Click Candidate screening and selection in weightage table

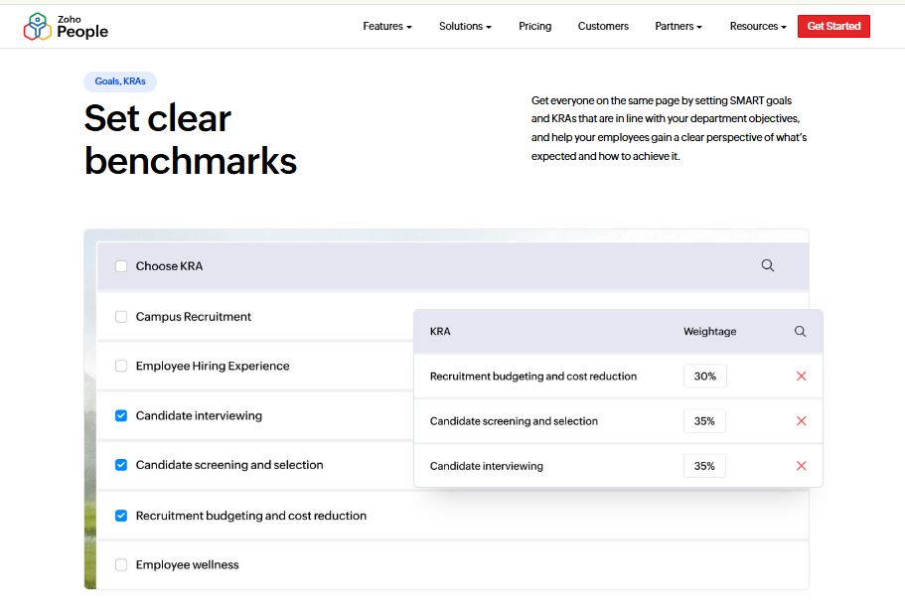[x=514, y=421]
